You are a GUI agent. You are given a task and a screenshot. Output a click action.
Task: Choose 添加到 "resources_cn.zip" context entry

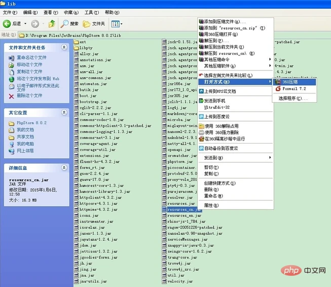[x=235, y=28]
